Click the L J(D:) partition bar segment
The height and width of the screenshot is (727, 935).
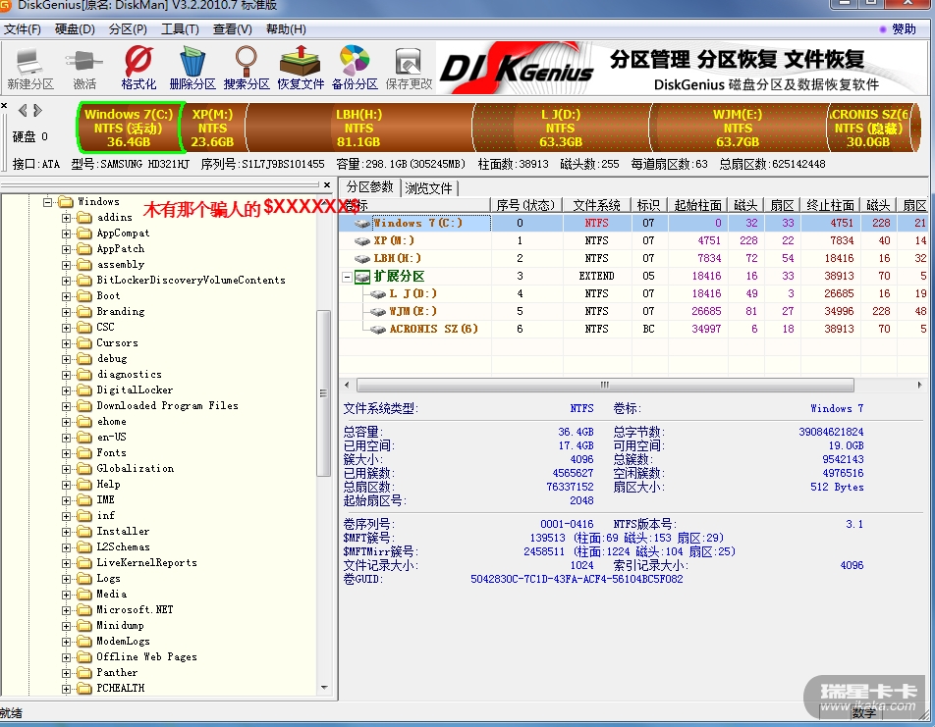[x=561, y=128]
